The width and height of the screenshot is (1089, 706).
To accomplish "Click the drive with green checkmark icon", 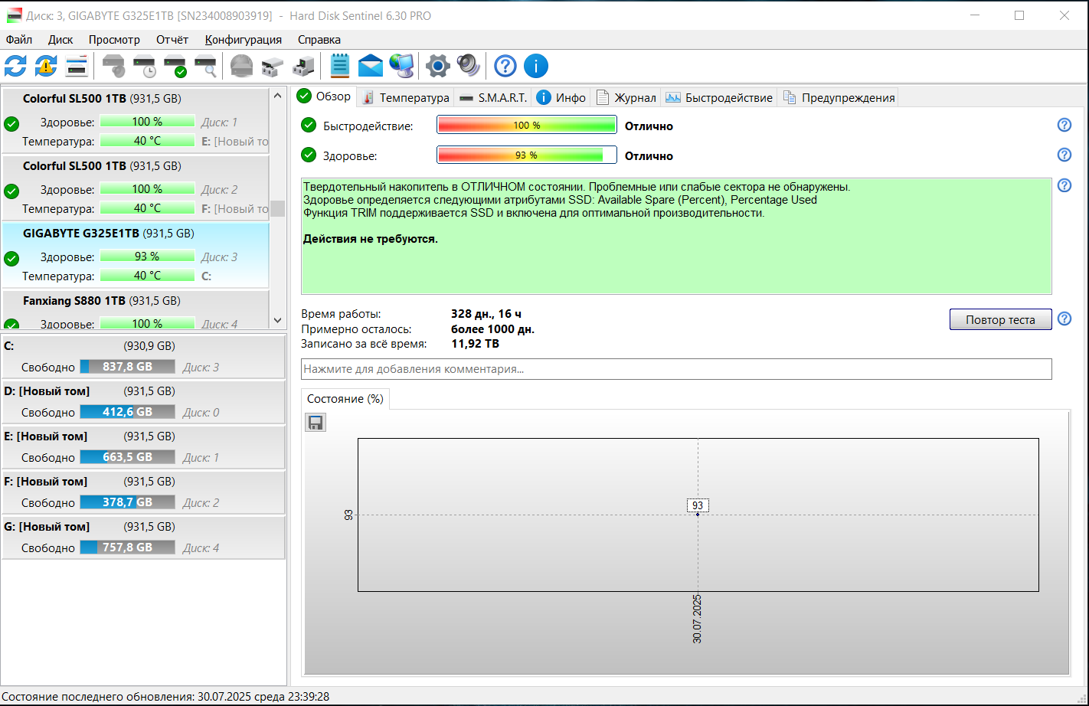I will click(x=175, y=66).
